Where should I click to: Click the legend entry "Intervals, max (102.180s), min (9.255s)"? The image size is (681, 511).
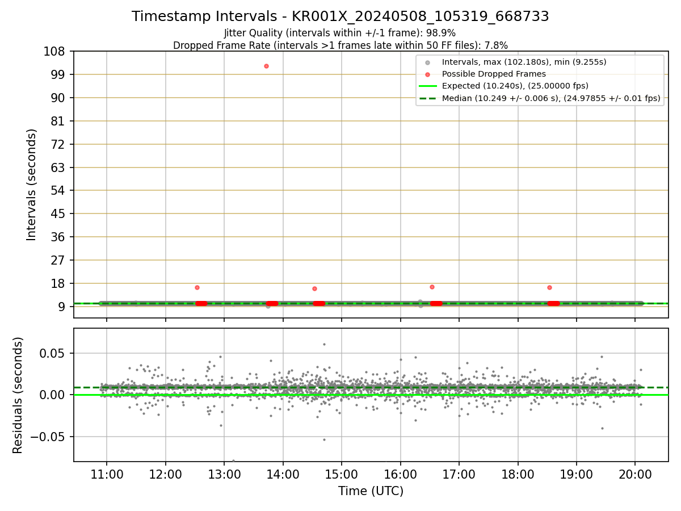(524, 62)
